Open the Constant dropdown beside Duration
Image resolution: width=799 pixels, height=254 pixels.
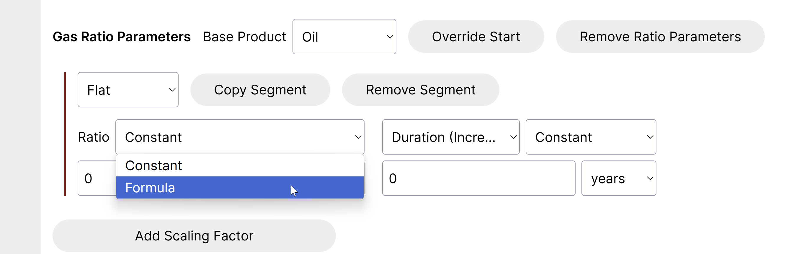coord(591,137)
